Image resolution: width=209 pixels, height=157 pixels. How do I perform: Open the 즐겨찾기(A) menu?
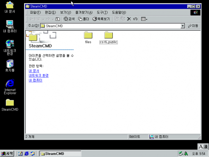(84, 12)
